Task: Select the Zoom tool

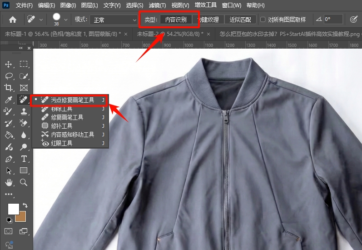Action: pos(23,182)
